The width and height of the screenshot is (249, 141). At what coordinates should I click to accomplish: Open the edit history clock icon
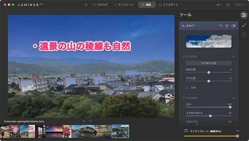243,35
